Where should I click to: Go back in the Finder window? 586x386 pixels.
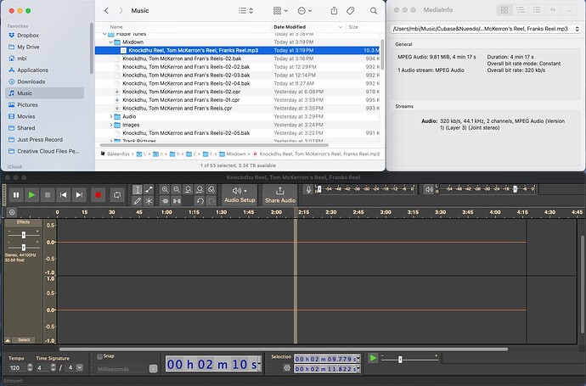(x=106, y=11)
